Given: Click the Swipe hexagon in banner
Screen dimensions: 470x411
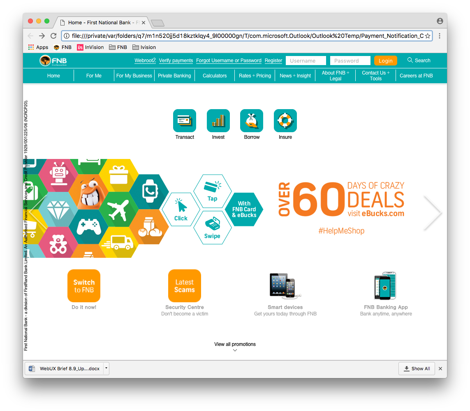Looking at the screenshot, I should click(212, 228).
